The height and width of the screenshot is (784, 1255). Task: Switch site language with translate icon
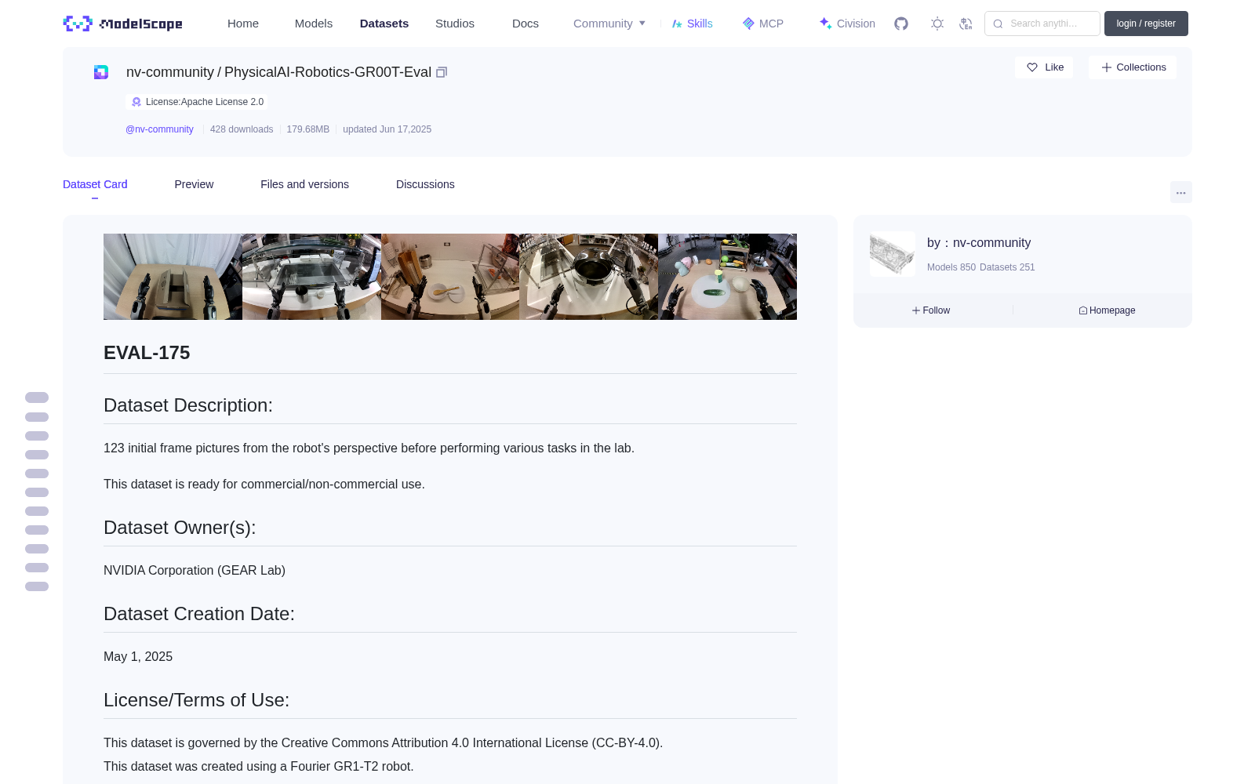point(966,24)
